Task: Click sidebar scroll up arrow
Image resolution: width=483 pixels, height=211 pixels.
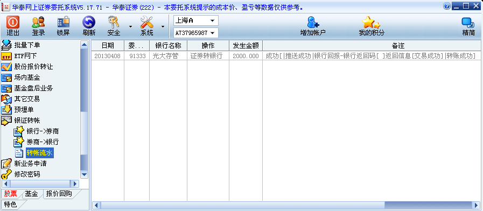Action: [84, 45]
